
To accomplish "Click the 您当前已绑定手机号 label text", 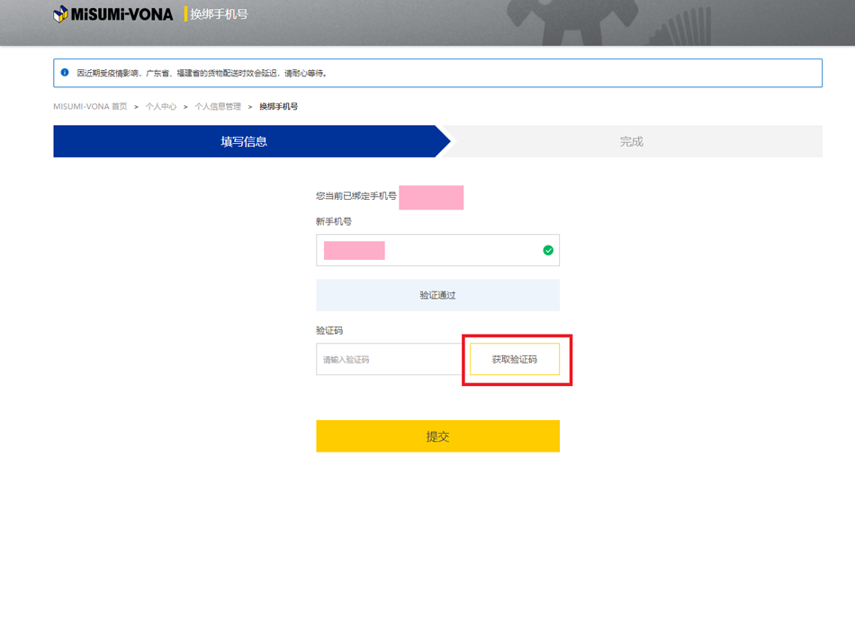I will (356, 196).
